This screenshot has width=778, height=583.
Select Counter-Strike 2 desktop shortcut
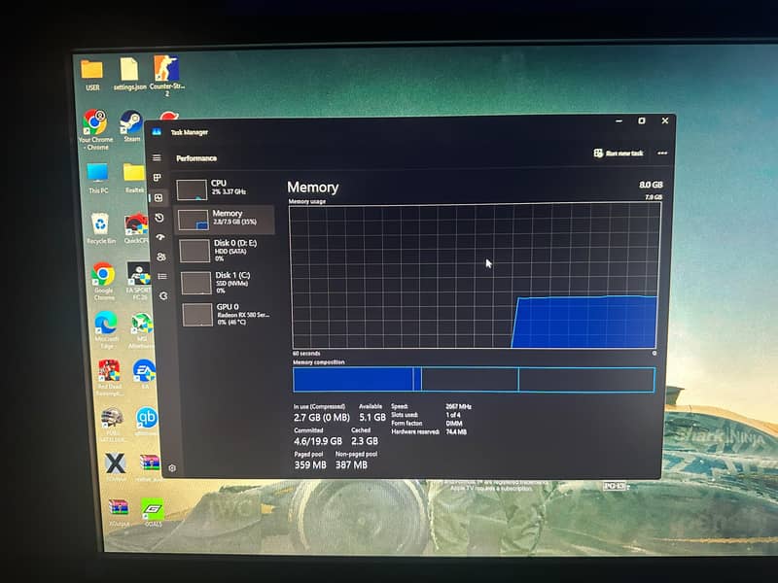167,75
